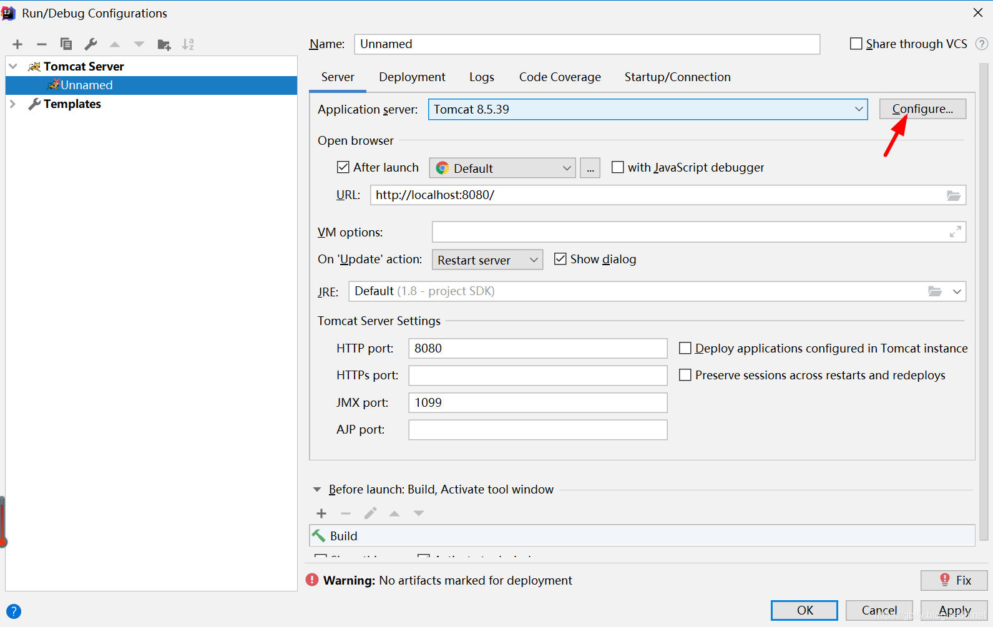The height and width of the screenshot is (627, 993).
Task: Click the red warning icon beside Warning text
Action: click(x=312, y=580)
